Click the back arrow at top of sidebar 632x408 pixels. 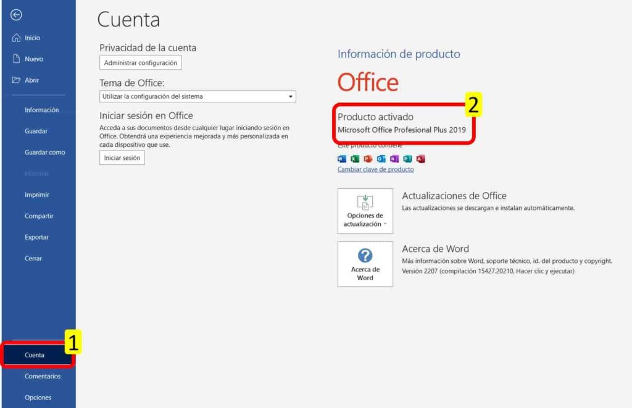[17, 15]
